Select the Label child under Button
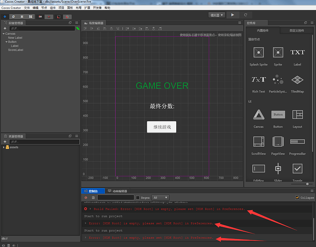This screenshot has width=316, height=247. pos(14,46)
